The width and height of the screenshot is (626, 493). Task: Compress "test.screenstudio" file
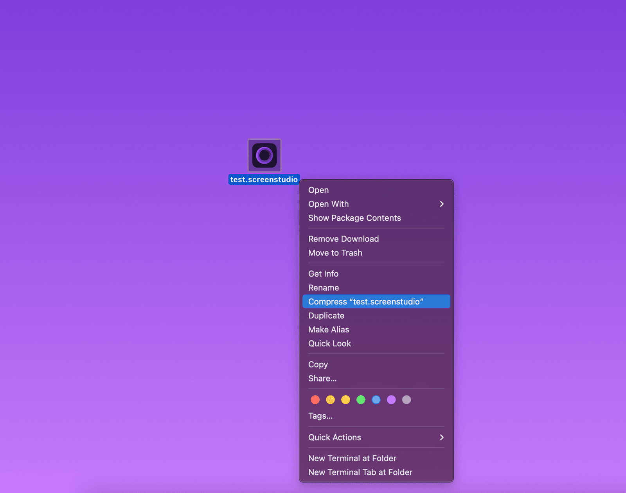pos(365,302)
